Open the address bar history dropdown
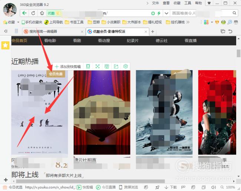The height and width of the screenshot is (191, 241). (166, 13)
